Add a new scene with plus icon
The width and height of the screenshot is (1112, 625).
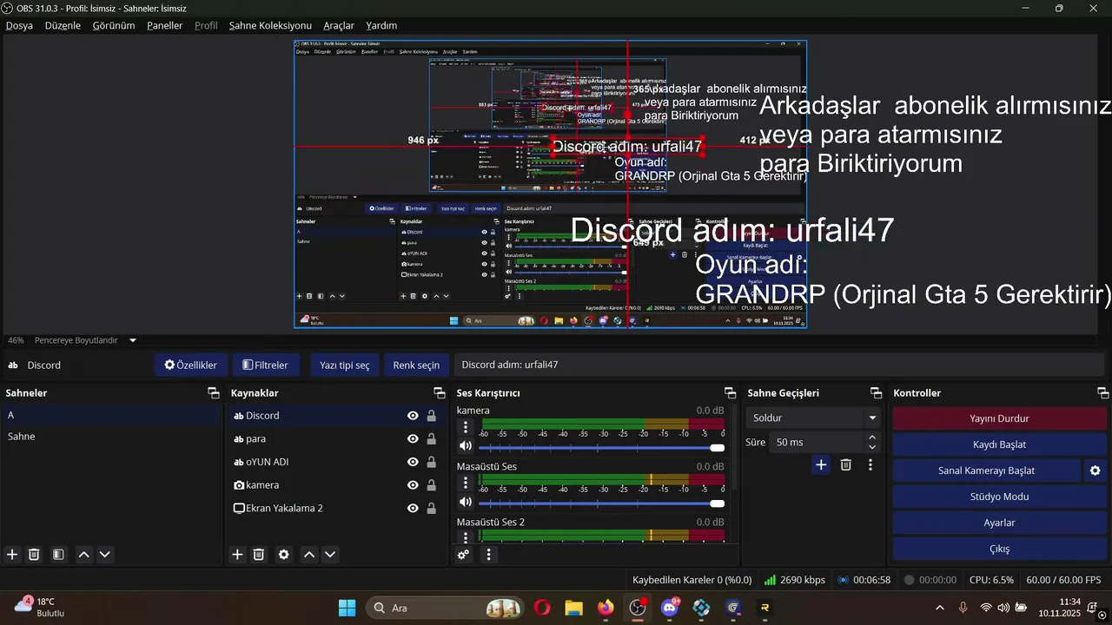click(12, 554)
